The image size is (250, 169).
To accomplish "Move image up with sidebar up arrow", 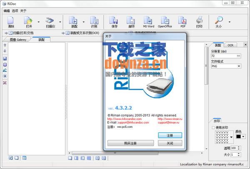I will click(x=5, y=45).
